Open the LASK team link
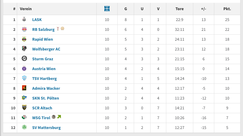243x136 pixels. [x=37, y=20]
